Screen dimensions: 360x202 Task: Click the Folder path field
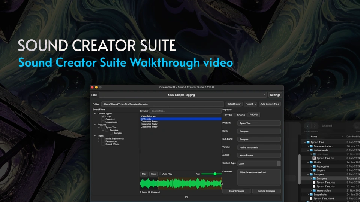pyautogui.click(x=162, y=104)
